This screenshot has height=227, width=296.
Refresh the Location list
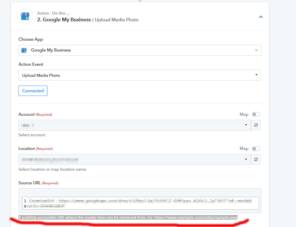tap(256, 159)
